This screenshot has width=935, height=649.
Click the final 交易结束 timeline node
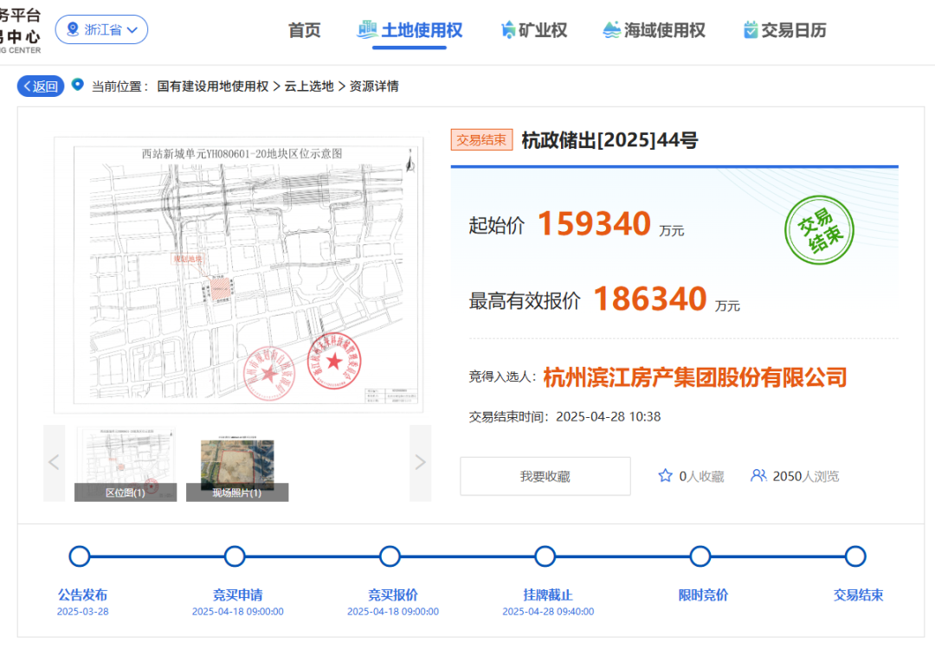coord(855,556)
